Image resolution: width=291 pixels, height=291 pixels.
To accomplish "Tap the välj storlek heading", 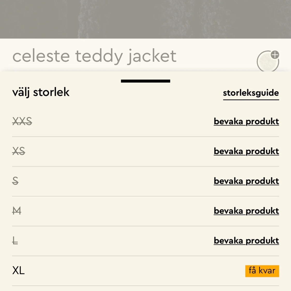I will [41, 92].
